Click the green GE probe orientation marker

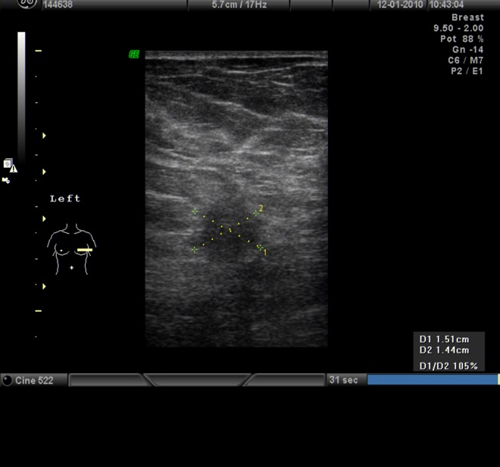tap(134, 54)
